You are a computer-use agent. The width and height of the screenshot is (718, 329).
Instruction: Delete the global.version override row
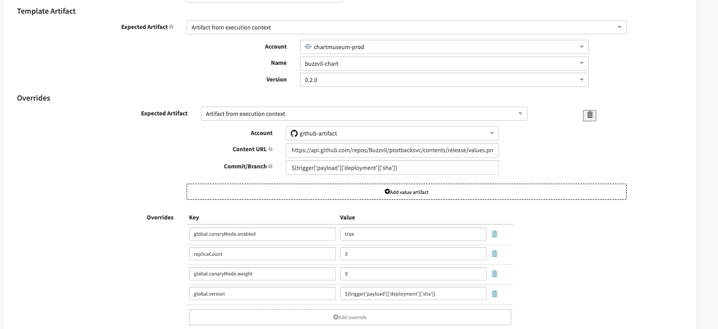tap(495, 294)
